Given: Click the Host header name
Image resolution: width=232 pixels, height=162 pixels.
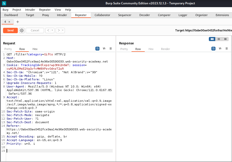Looking at the screenshot, I should [10, 58].
